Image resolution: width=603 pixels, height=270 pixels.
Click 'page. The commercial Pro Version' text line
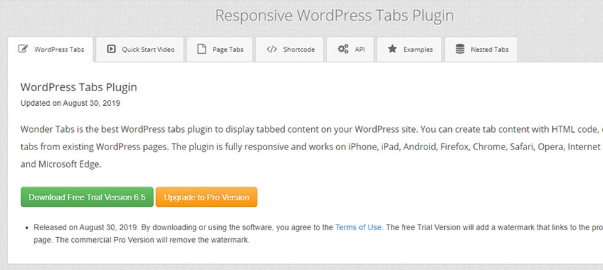coord(142,241)
